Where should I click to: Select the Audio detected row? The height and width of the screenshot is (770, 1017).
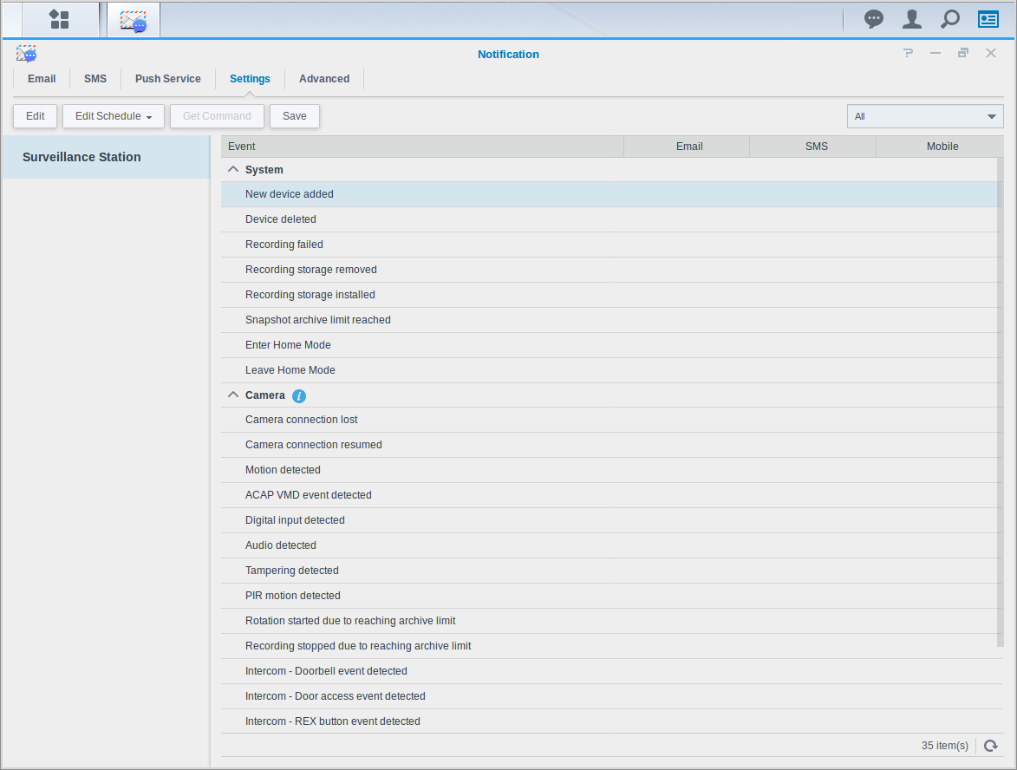pos(611,545)
